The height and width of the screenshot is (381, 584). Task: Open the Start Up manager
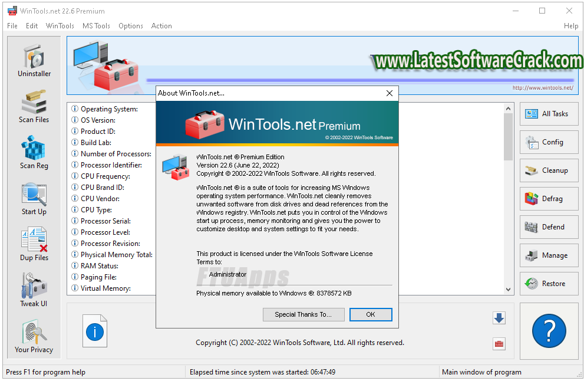(x=34, y=198)
